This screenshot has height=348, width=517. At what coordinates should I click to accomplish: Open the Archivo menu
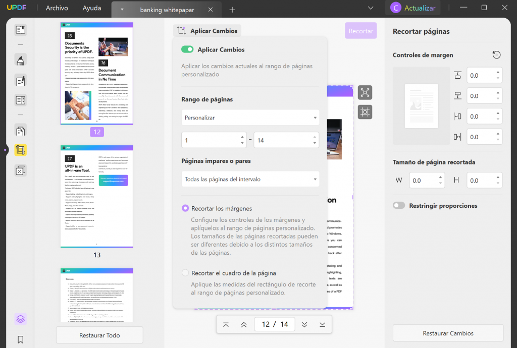click(56, 8)
